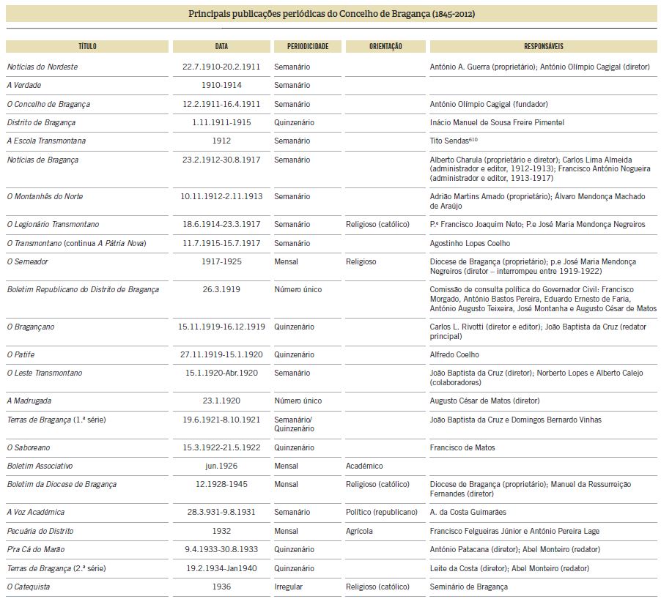Click 'Seminário de Bragança' in last row
The image size is (661, 599).
469,587
